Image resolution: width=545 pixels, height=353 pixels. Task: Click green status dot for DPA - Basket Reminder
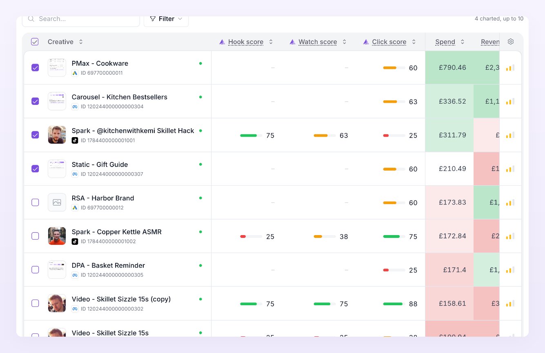tap(200, 265)
